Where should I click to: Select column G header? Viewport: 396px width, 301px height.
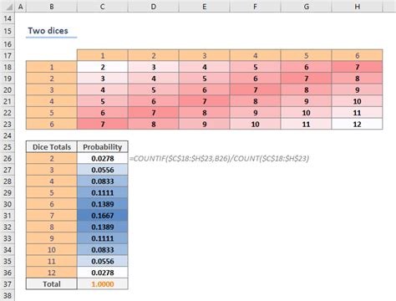307,6
